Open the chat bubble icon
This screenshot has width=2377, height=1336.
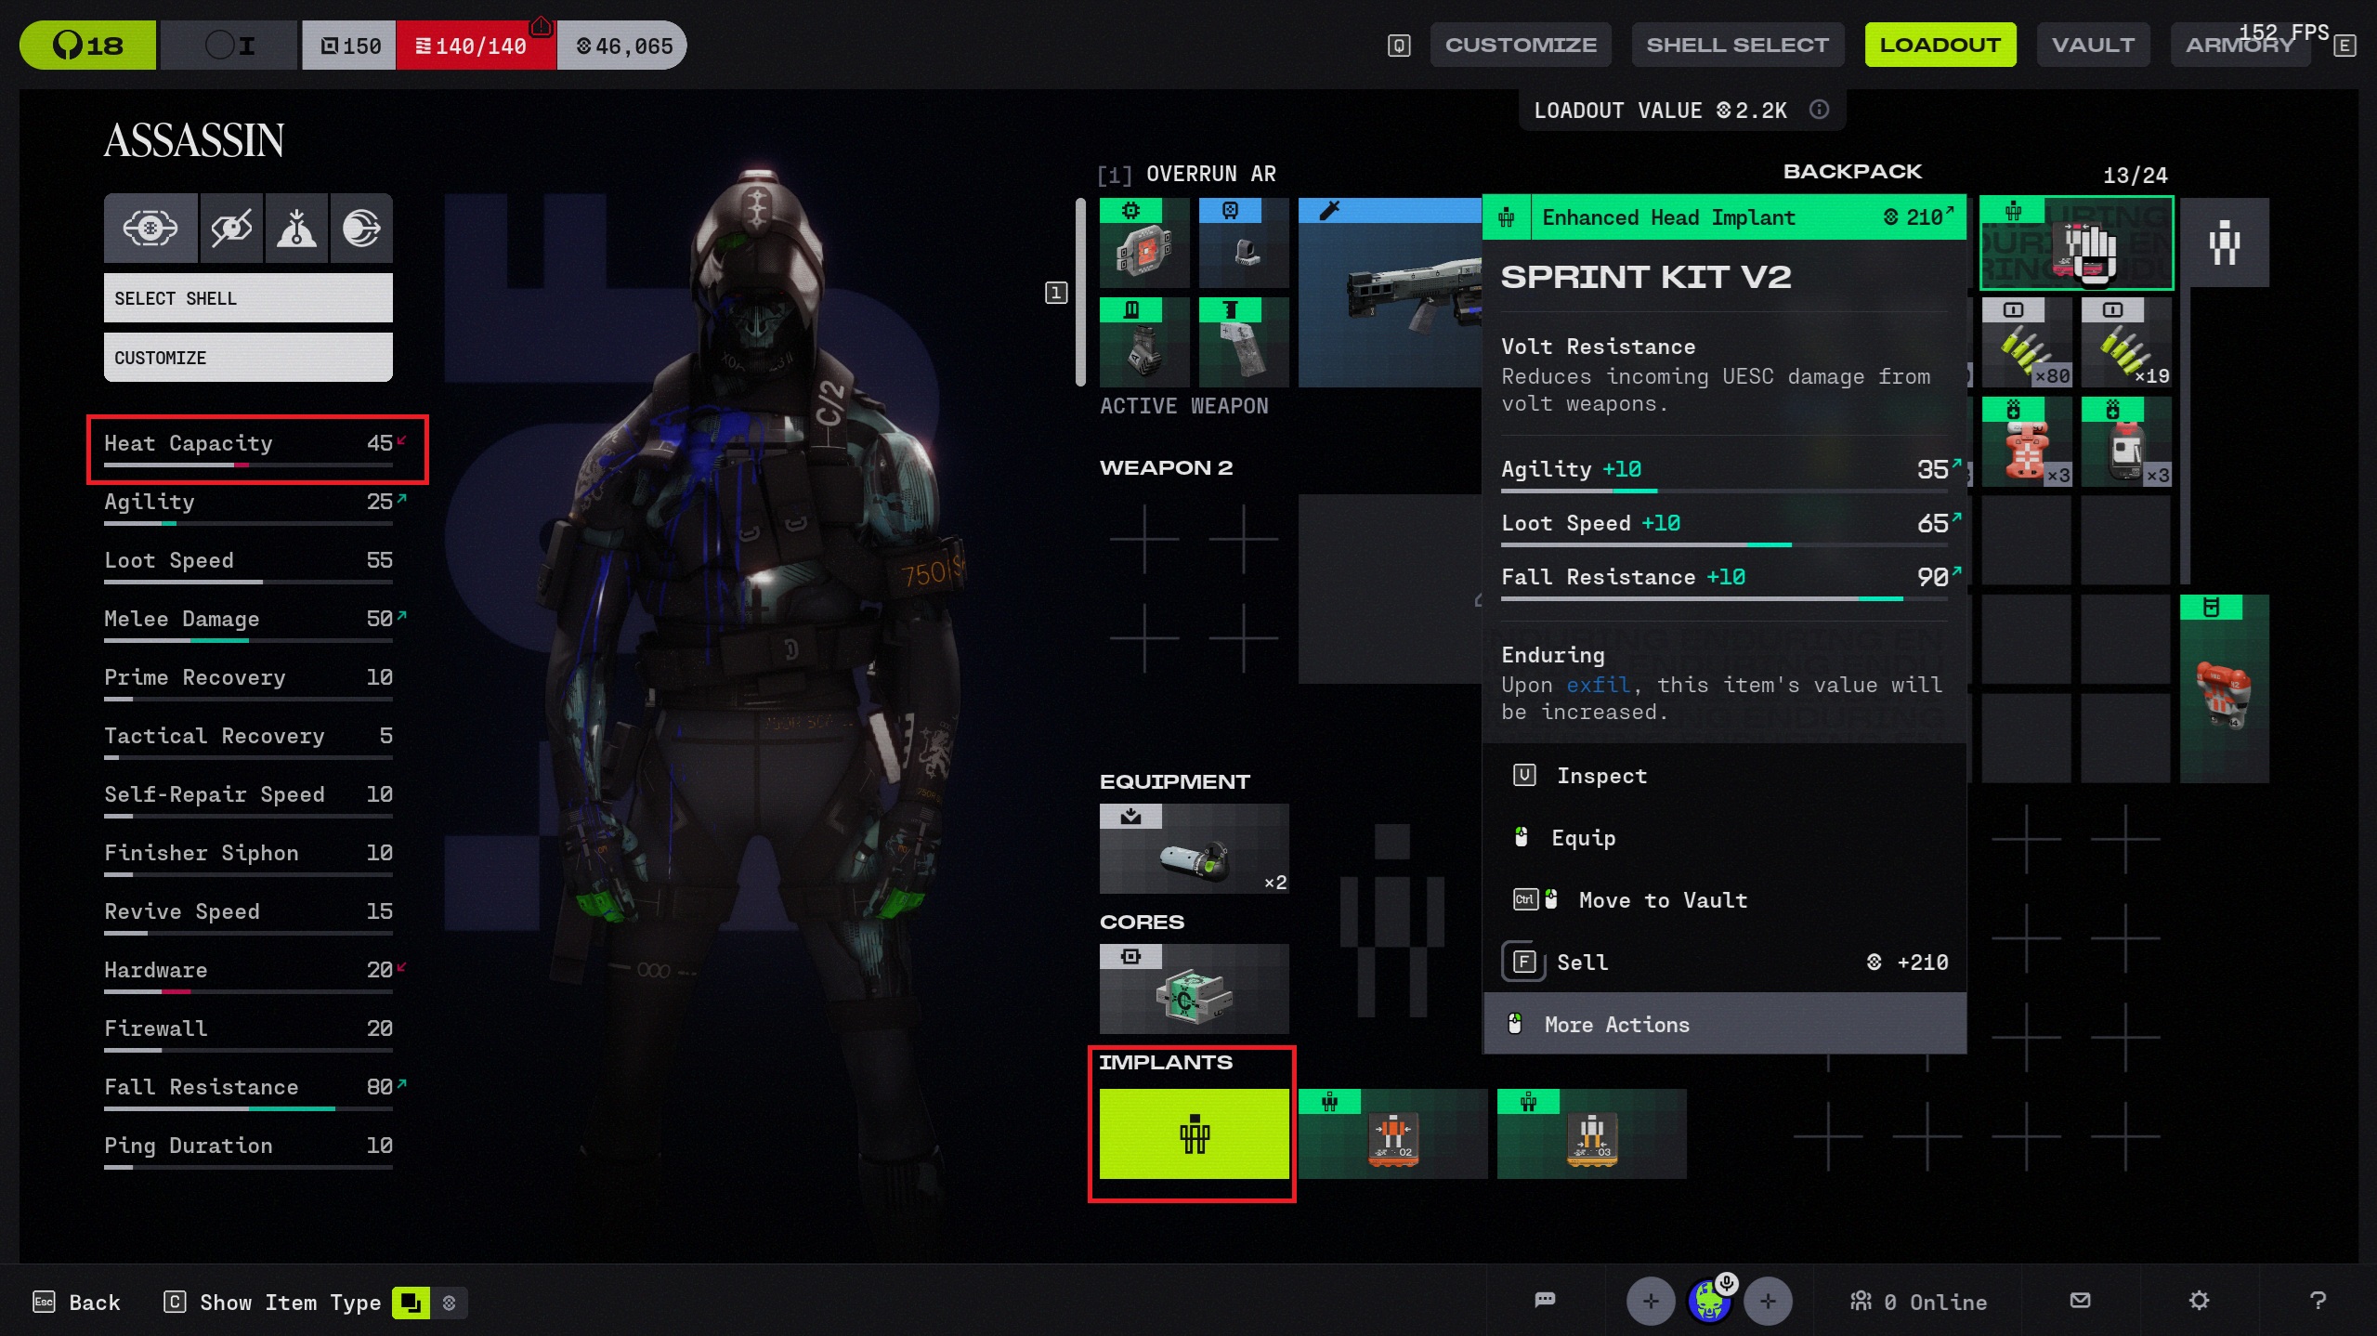pos(1545,1301)
